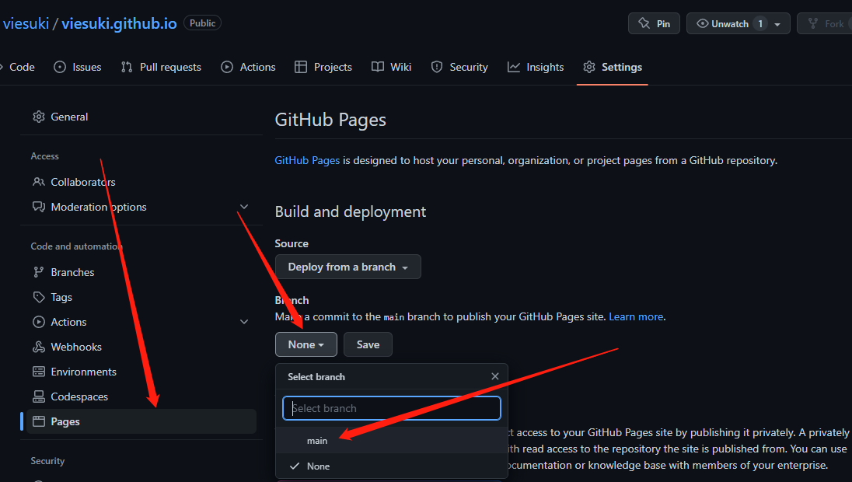Open the Deploy from a branch dropdown
Image resolution: width=852 pixels, height=482 pixels.
[347, 267]
